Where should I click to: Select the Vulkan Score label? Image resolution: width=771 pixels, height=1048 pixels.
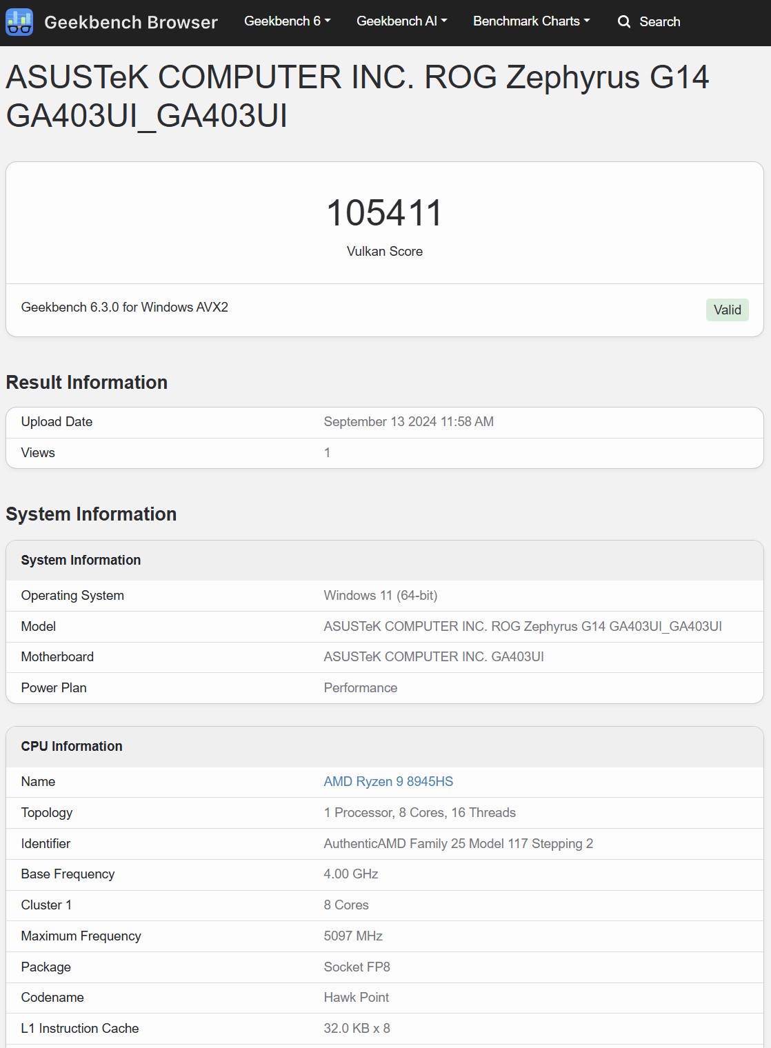point(385,251)
